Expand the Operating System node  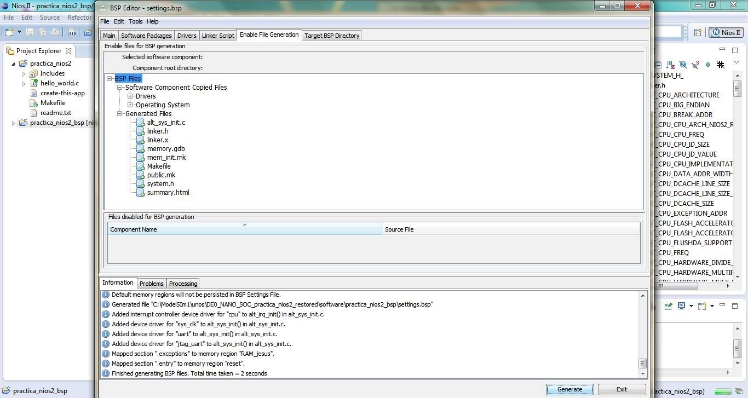(x=130, y=105)
